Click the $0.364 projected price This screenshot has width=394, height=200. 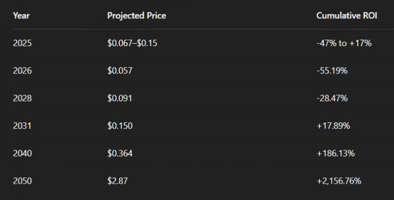(120, 153)
